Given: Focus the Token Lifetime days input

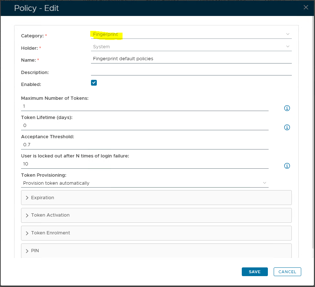Looking at the screenshot, I should [145, 126].
